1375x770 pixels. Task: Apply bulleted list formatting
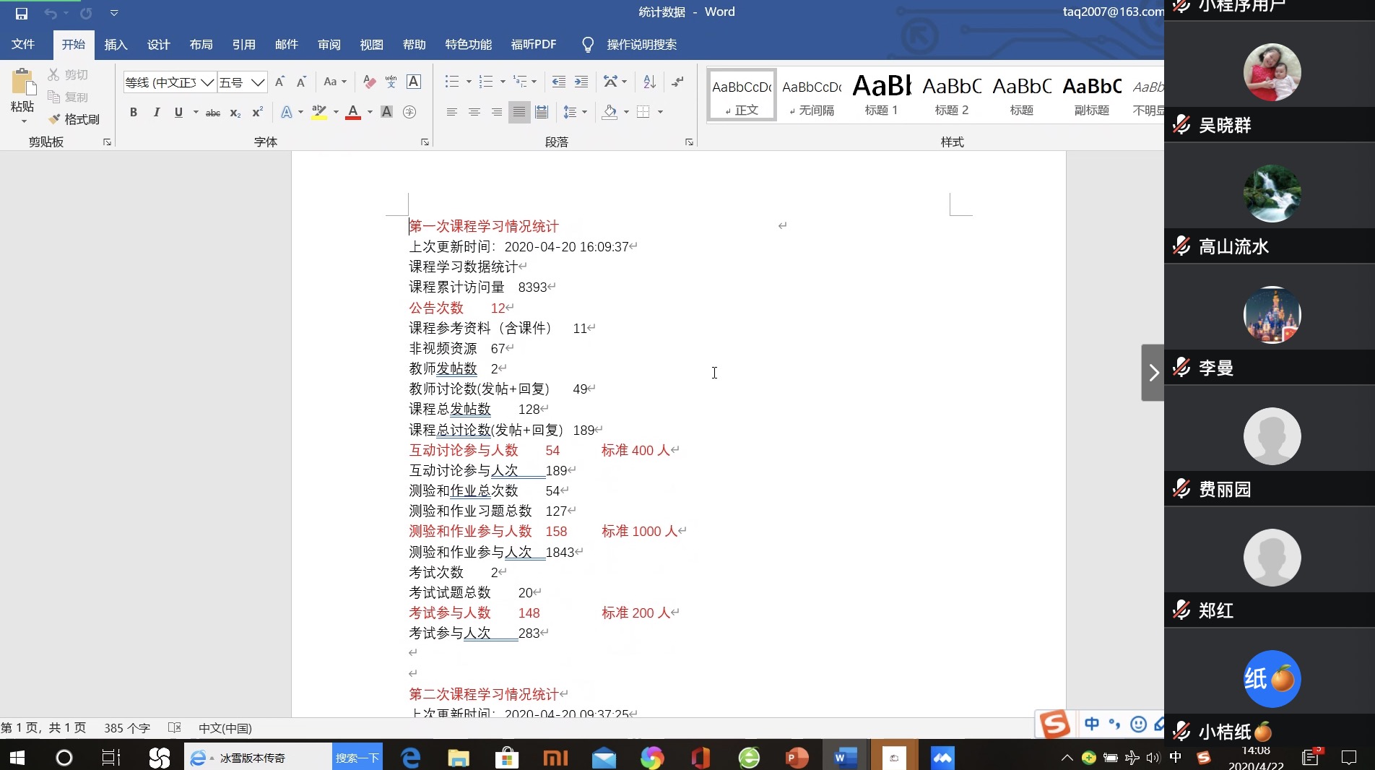452,82
